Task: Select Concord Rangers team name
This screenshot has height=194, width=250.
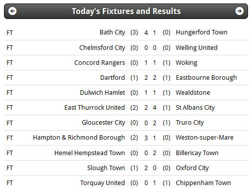Action: tap(100, 63)
